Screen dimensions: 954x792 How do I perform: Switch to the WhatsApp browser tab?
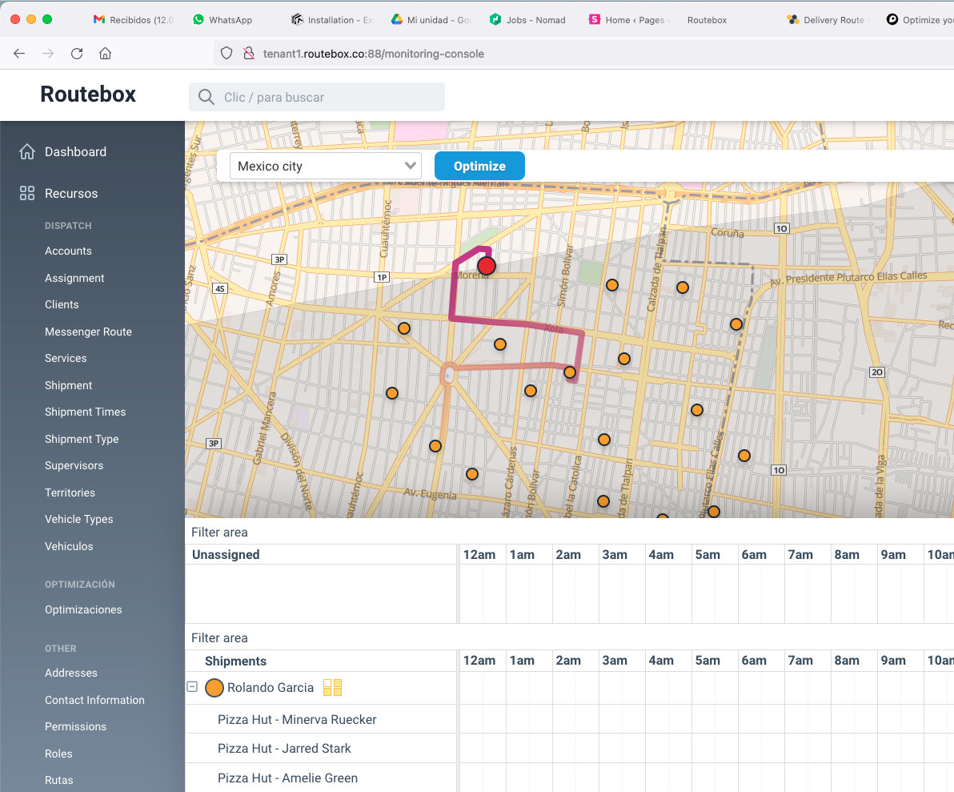coord(230,20)
